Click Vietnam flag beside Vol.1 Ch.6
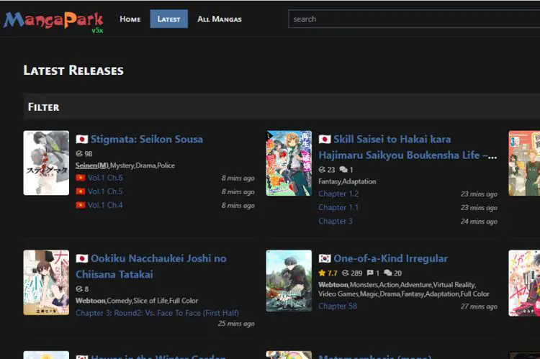 click(x=81, y=178)
